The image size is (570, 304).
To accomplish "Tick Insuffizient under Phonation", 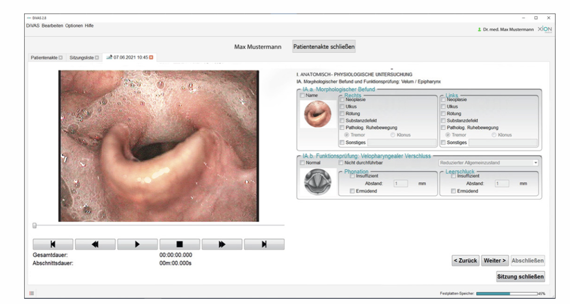I will pos(352,176).
